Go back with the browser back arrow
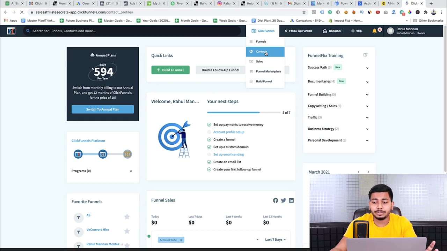This screenshot has width=447, height=251. click(6, 12)
